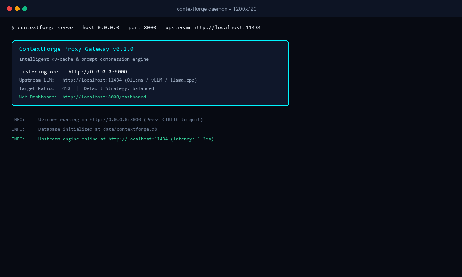Click 'Default Strategy: balanced' text

coord(119,88)
